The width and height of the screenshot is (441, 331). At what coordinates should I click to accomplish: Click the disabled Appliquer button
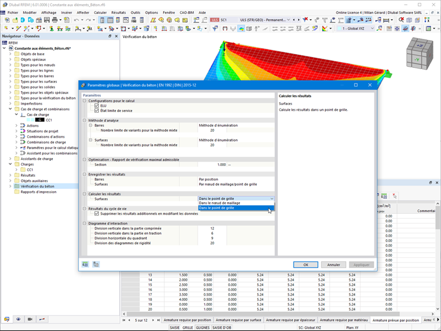(362, 265)
